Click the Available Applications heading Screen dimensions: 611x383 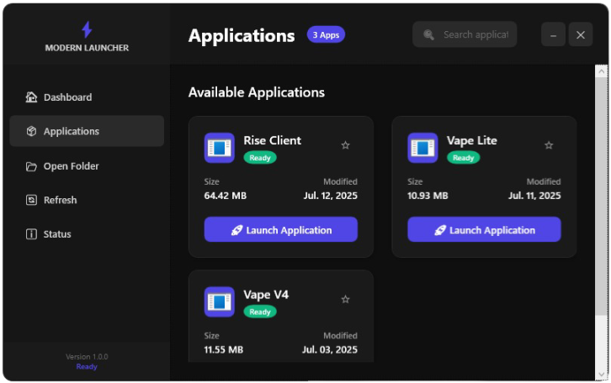coord(257,92)
